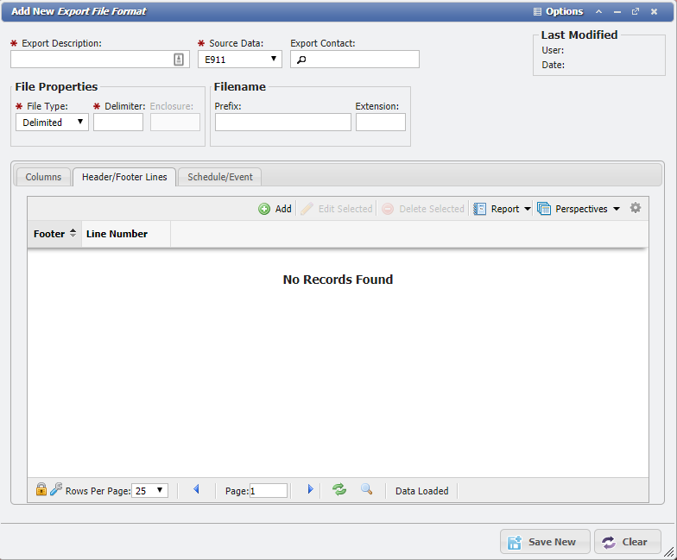Click the Filename Prefix input field
Viewport: 677px width, 560px height.
click(x=282, y=123)
